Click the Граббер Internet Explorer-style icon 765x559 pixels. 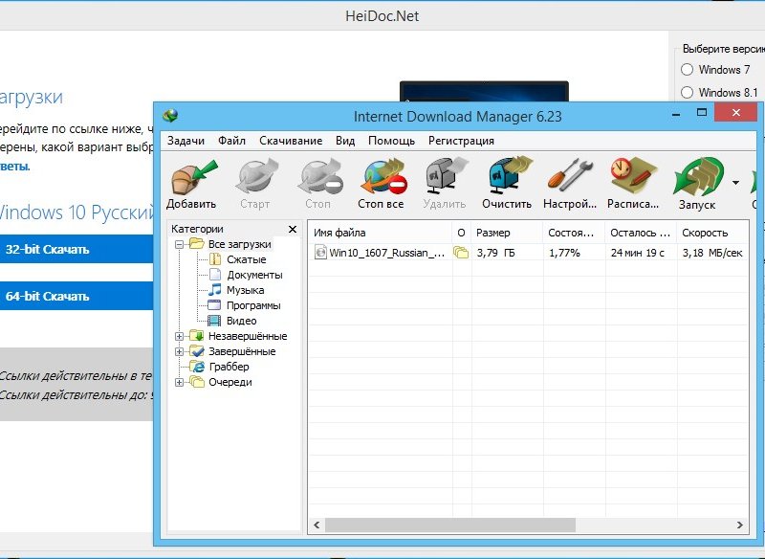pos(198,367)
